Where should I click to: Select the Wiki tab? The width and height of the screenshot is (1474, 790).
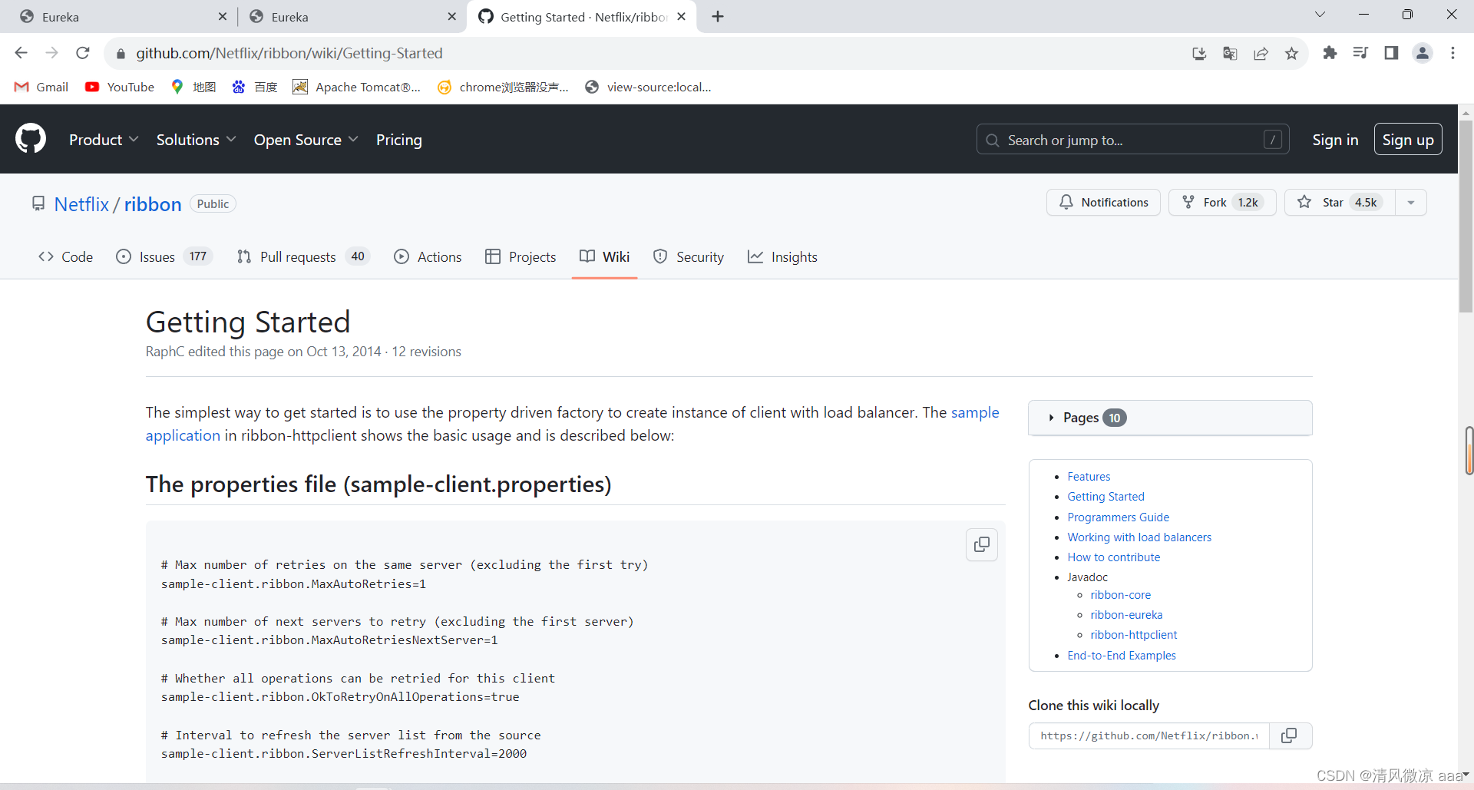pyautogui.click(x=604, y=256)
